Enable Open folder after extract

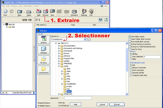click(x=130, y=39)
